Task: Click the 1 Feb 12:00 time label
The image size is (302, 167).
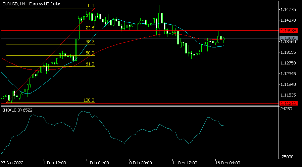Action: 55,163
